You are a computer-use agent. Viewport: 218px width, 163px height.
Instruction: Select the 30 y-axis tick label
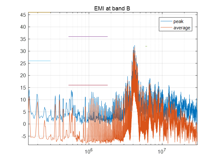click(x=23, y=51)
